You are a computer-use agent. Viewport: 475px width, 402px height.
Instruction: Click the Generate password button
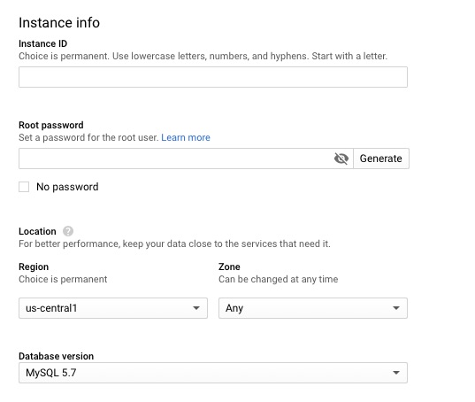pyautogui.click(x=381, y=158)
